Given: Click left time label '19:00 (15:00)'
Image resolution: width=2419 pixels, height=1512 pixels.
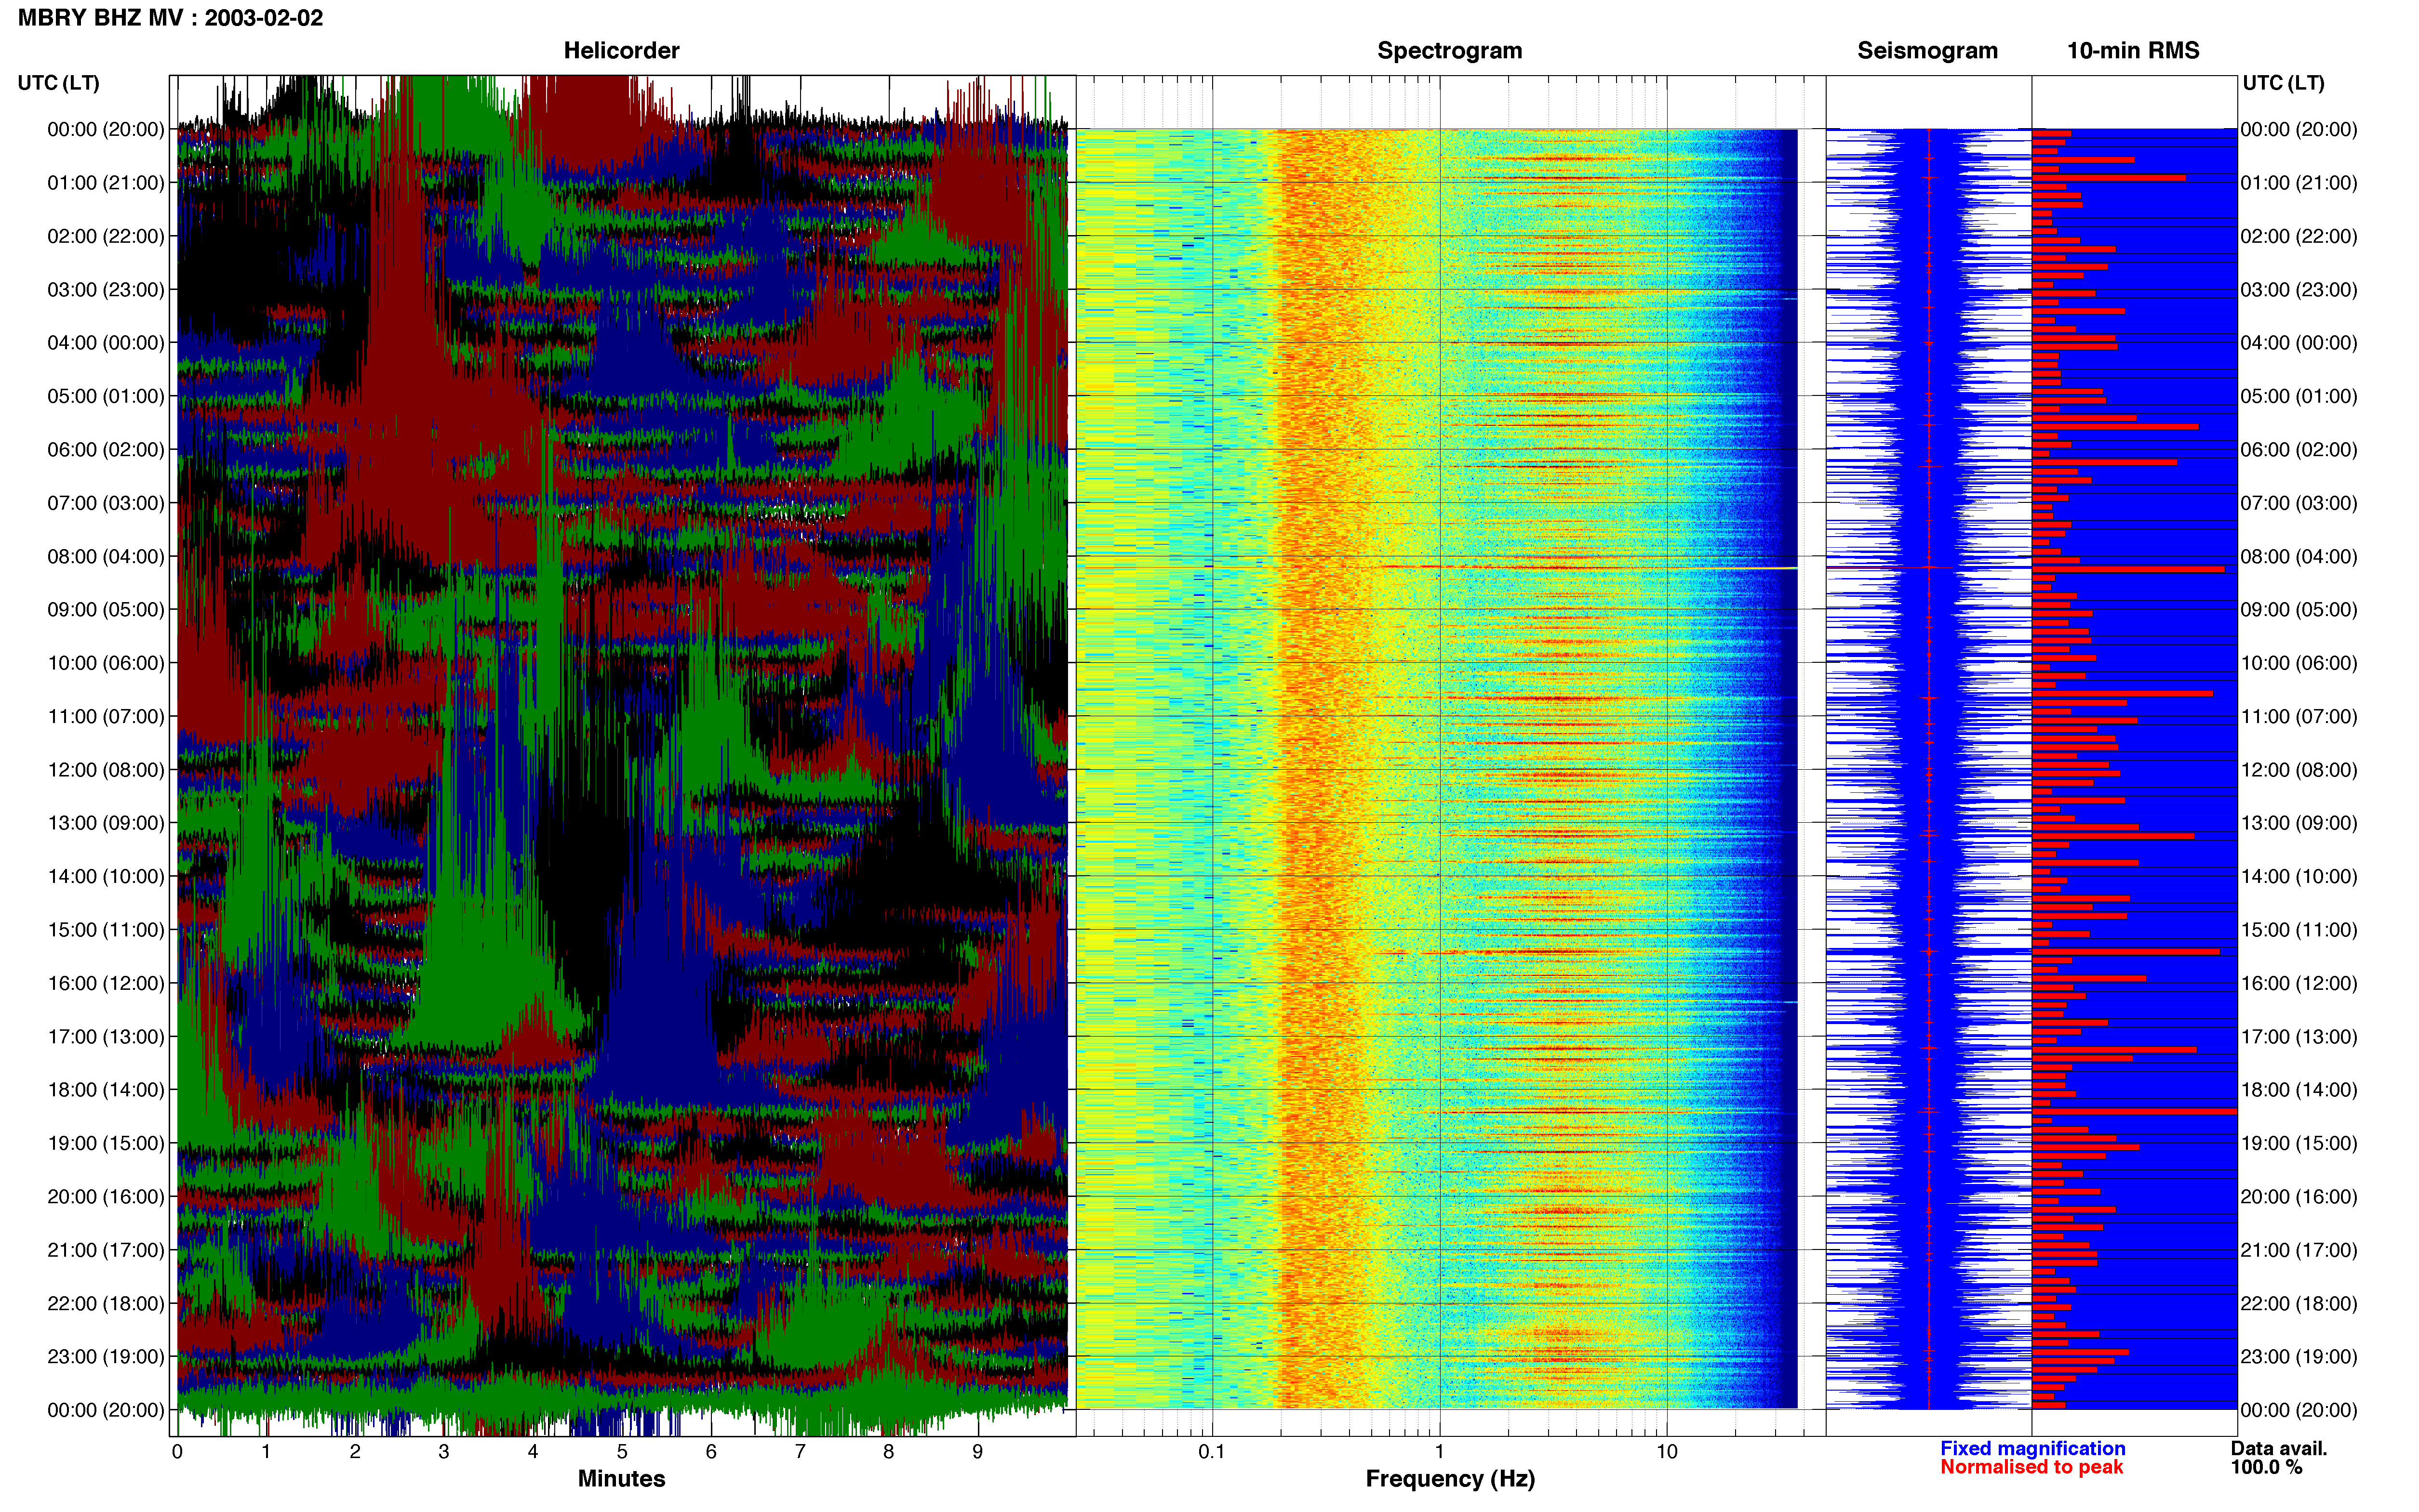Looking at the screenshot, I should (x=106, y=1143).
